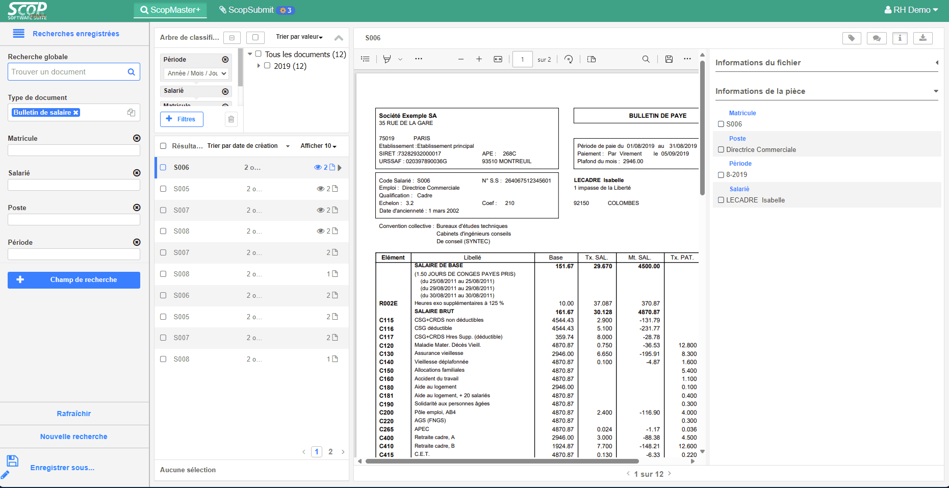949x488 pixels.
Task: Click the Champ de recherche button
Action: 74,280
